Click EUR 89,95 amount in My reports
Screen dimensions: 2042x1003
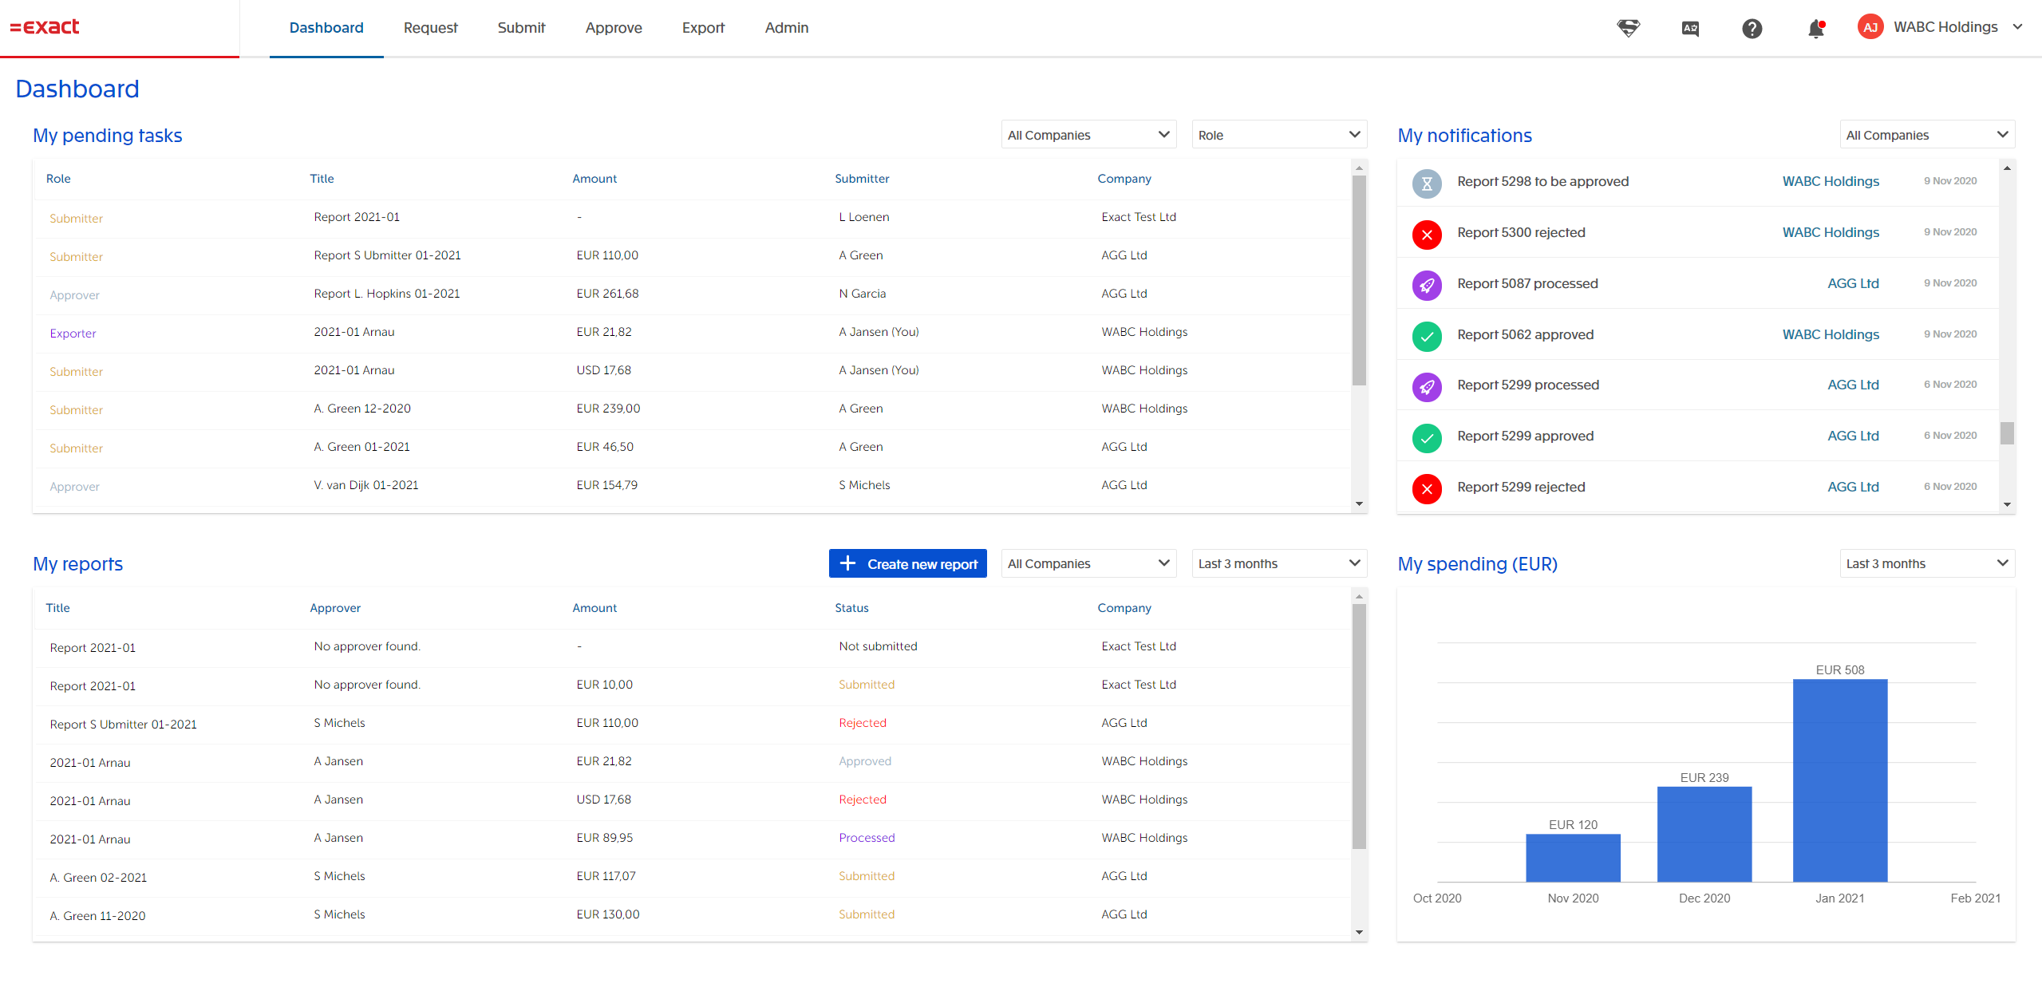[604, 838]
